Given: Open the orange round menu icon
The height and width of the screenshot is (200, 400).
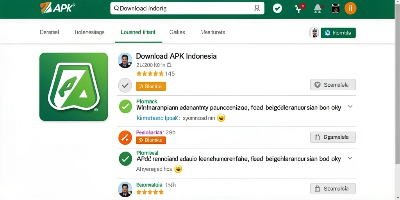Looking at the screenshot, I should tap(350, 9).
